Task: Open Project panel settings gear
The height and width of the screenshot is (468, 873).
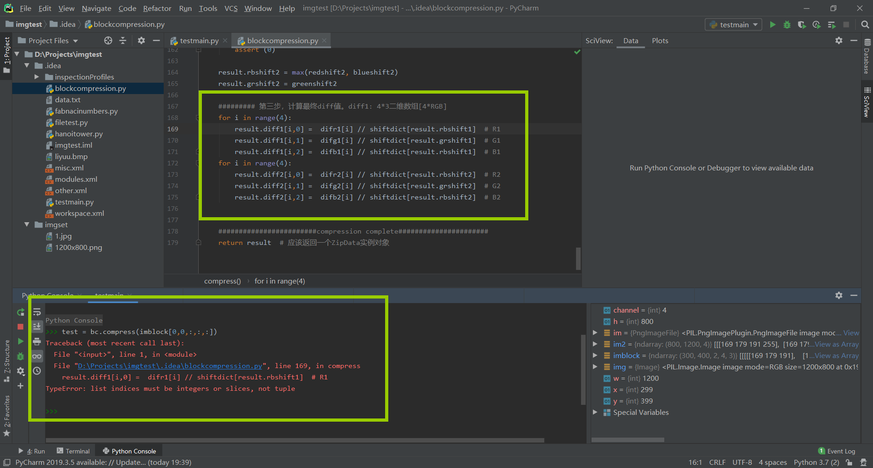Action: (x=141, y=40)
